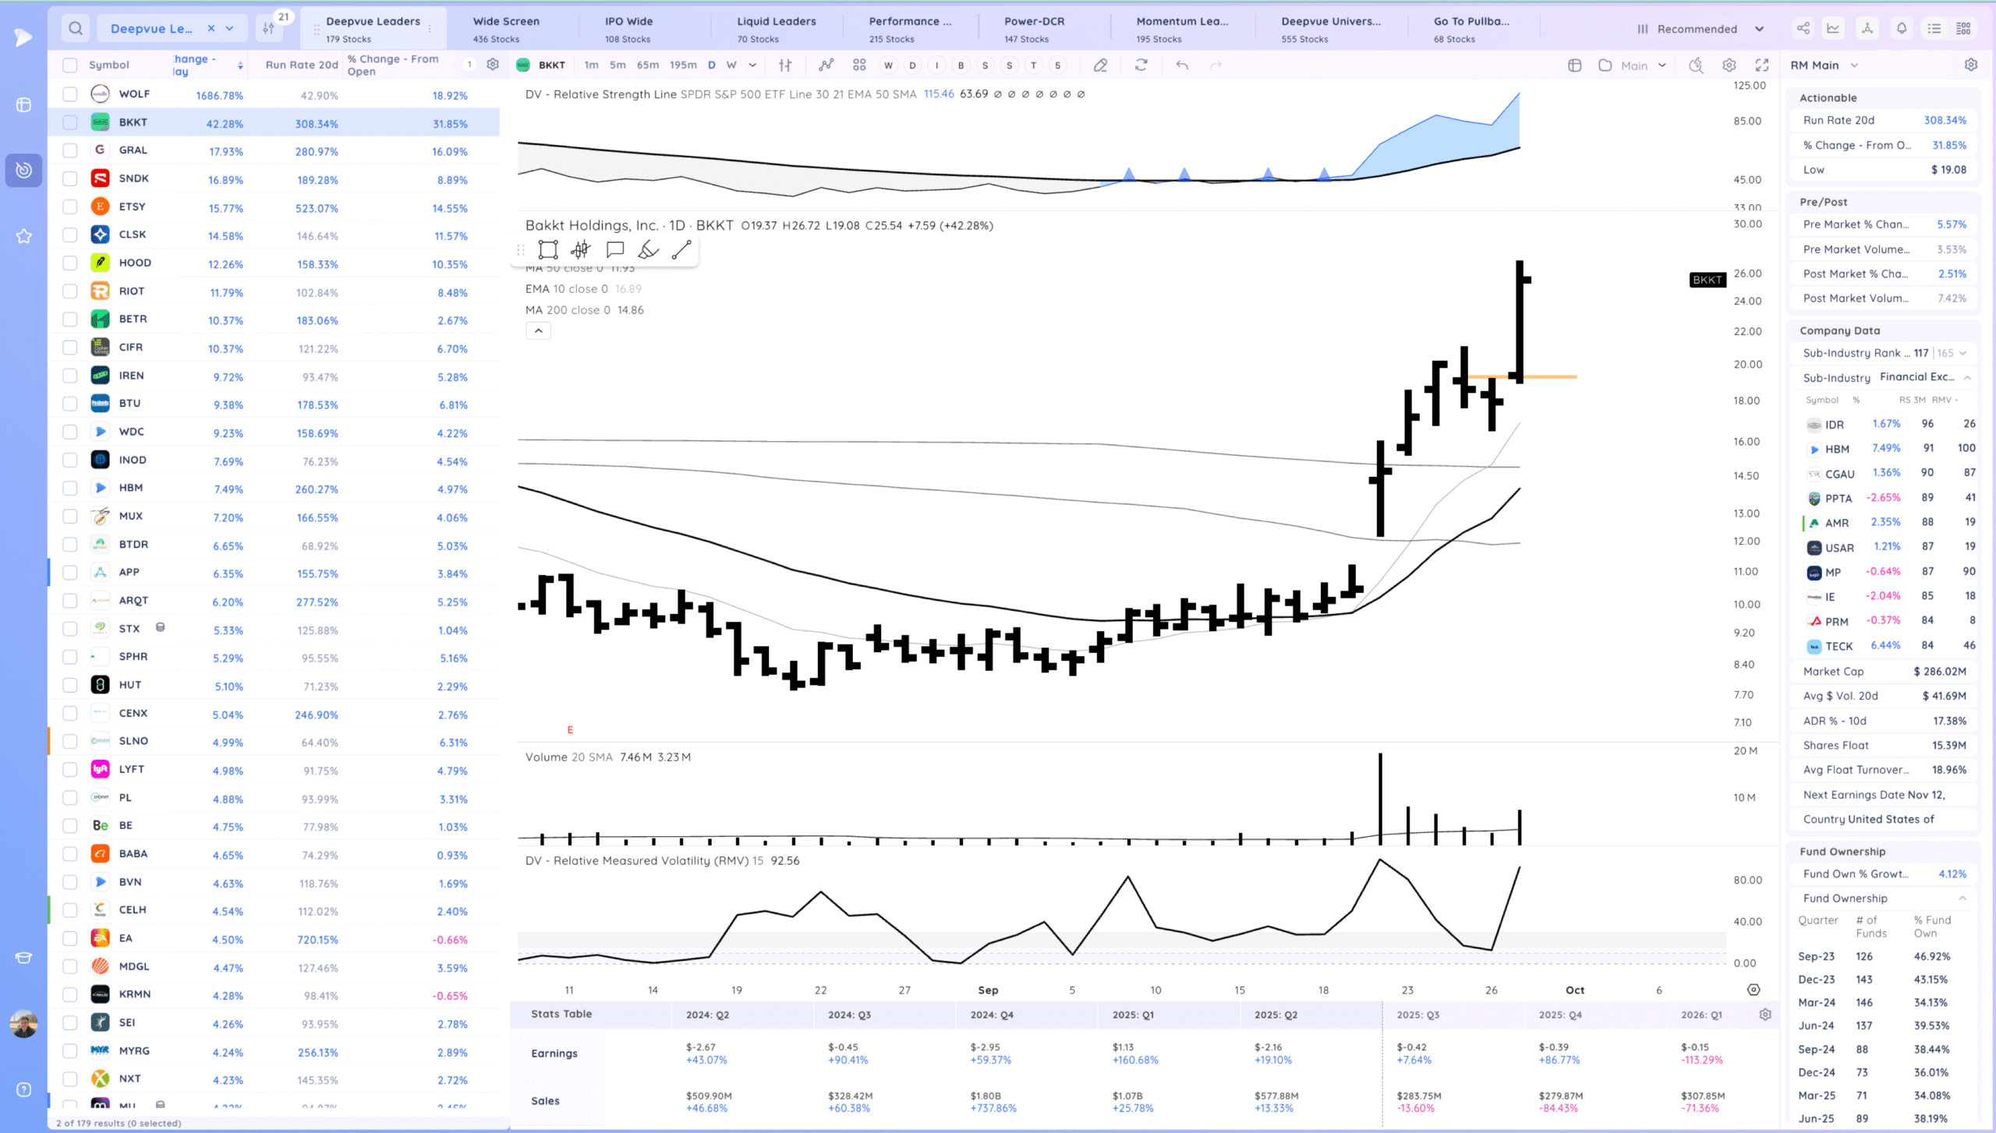1996x1133 pixels.
Task: Sort by Run Rate 20d column header
Action: pos(301,65)
